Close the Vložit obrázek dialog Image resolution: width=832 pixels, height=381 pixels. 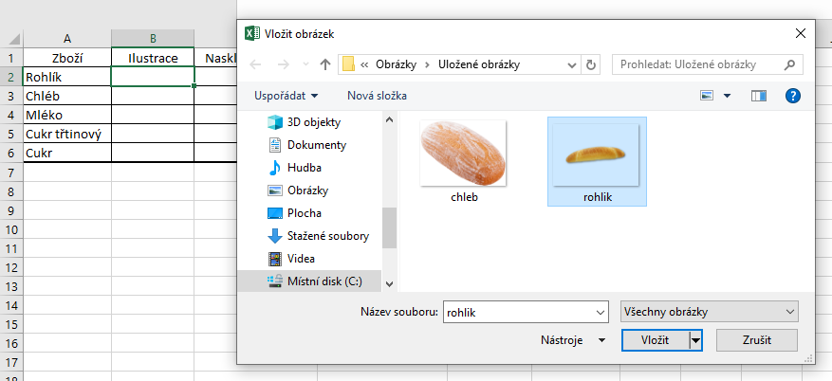[x=801, y=33]
